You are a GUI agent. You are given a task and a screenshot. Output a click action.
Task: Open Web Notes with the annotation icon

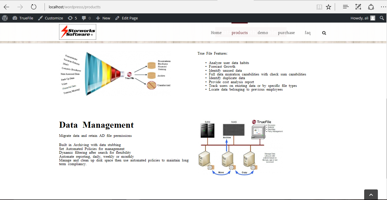(358, 7)
